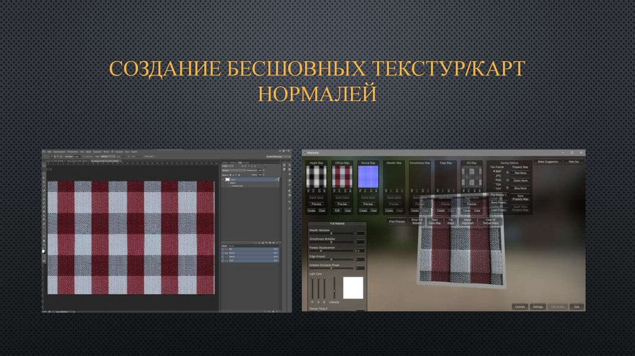The width and height of the screenshot is (635, 356).
Task: Select the top RGB channel row in Photoshop
Action: point(250,249)
